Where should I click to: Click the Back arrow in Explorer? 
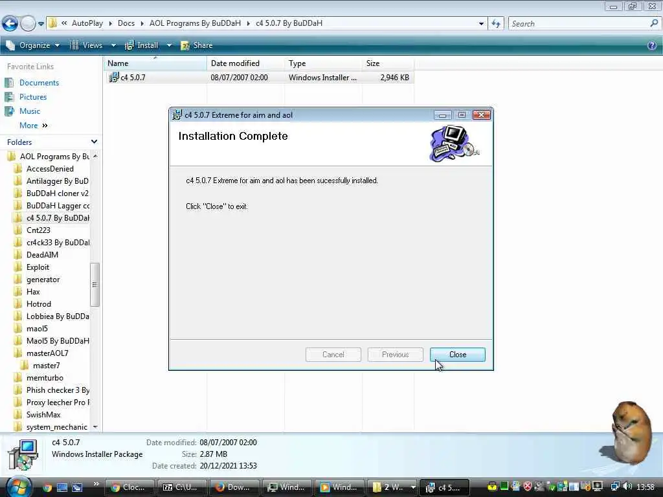(10, 23)
